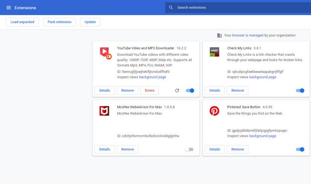Click the Pack extension button
The width and height of the screenshot is (311, 184).
pos(59,22)
